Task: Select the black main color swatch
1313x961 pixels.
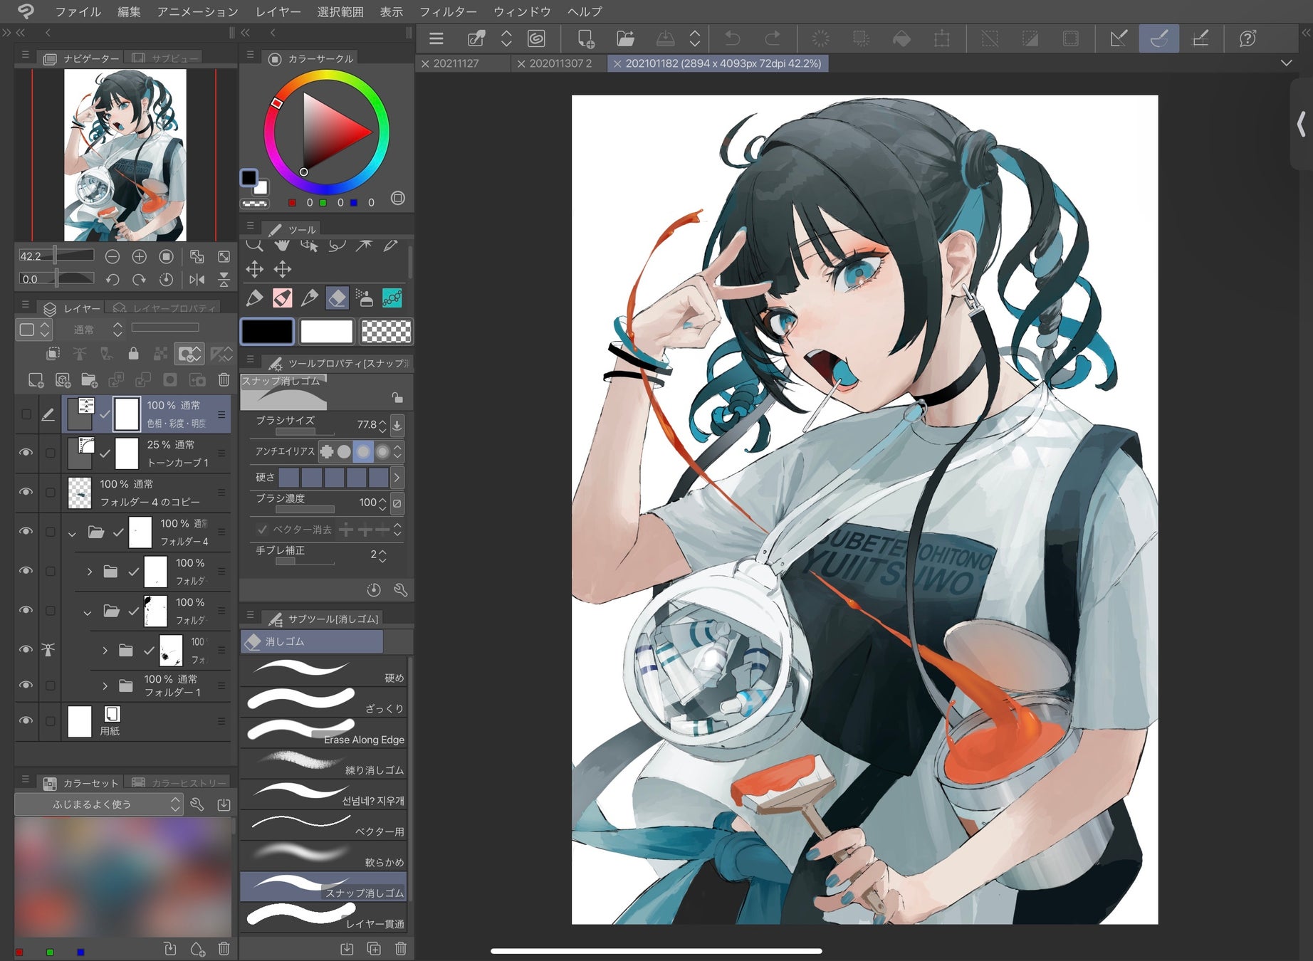Action: 267,331
